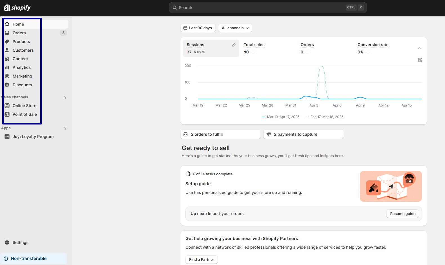Viewport: 445px width, 265px height.
Task: Click the Orders count badge 3
Action: pyautogui.click(x=63, y=33)
